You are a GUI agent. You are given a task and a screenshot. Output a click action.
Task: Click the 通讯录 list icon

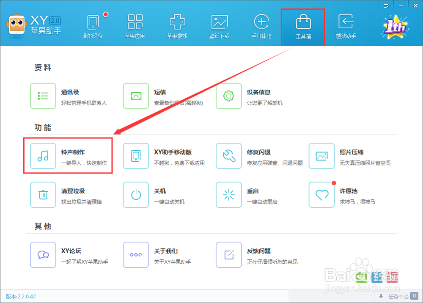pos(43,96)
